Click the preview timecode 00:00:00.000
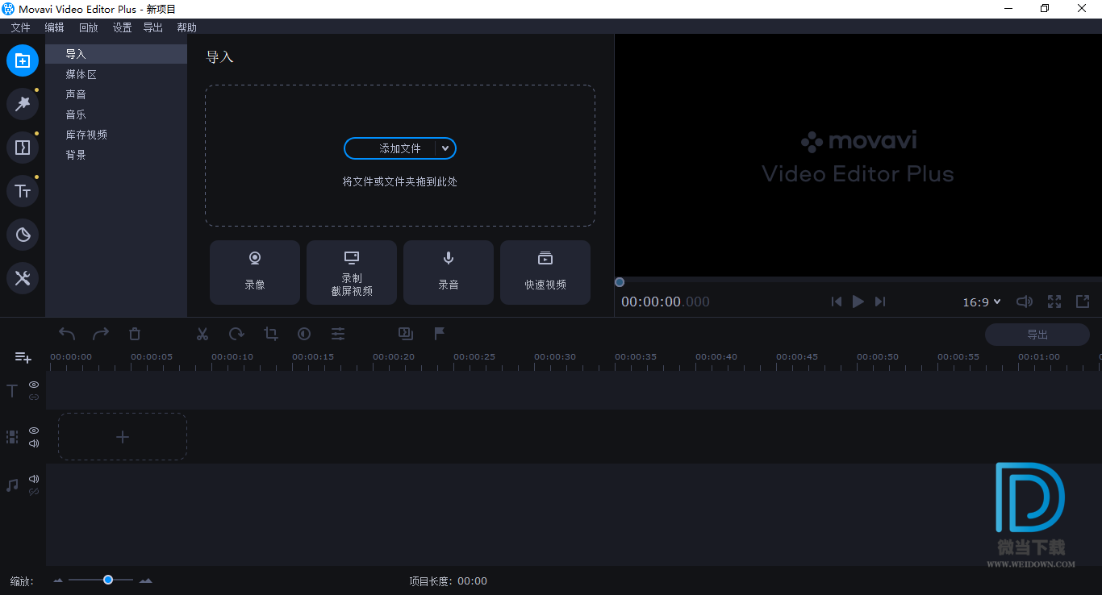Image resolution: width=1102 pixels, height=595 pixels. point(666,302)
